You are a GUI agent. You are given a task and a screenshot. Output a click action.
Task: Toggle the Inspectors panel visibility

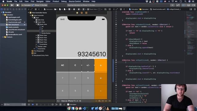[x=193, y=5]
